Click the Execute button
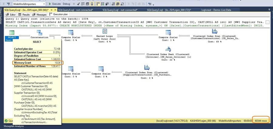 [x=55, y=4]
